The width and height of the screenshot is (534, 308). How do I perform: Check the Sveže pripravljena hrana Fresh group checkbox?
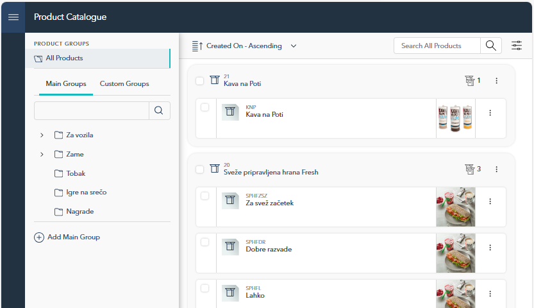pyautogui.click(x=199, y=169)
